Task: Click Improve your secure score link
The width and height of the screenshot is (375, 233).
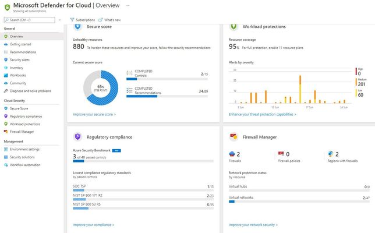Action: pos(94,114)
